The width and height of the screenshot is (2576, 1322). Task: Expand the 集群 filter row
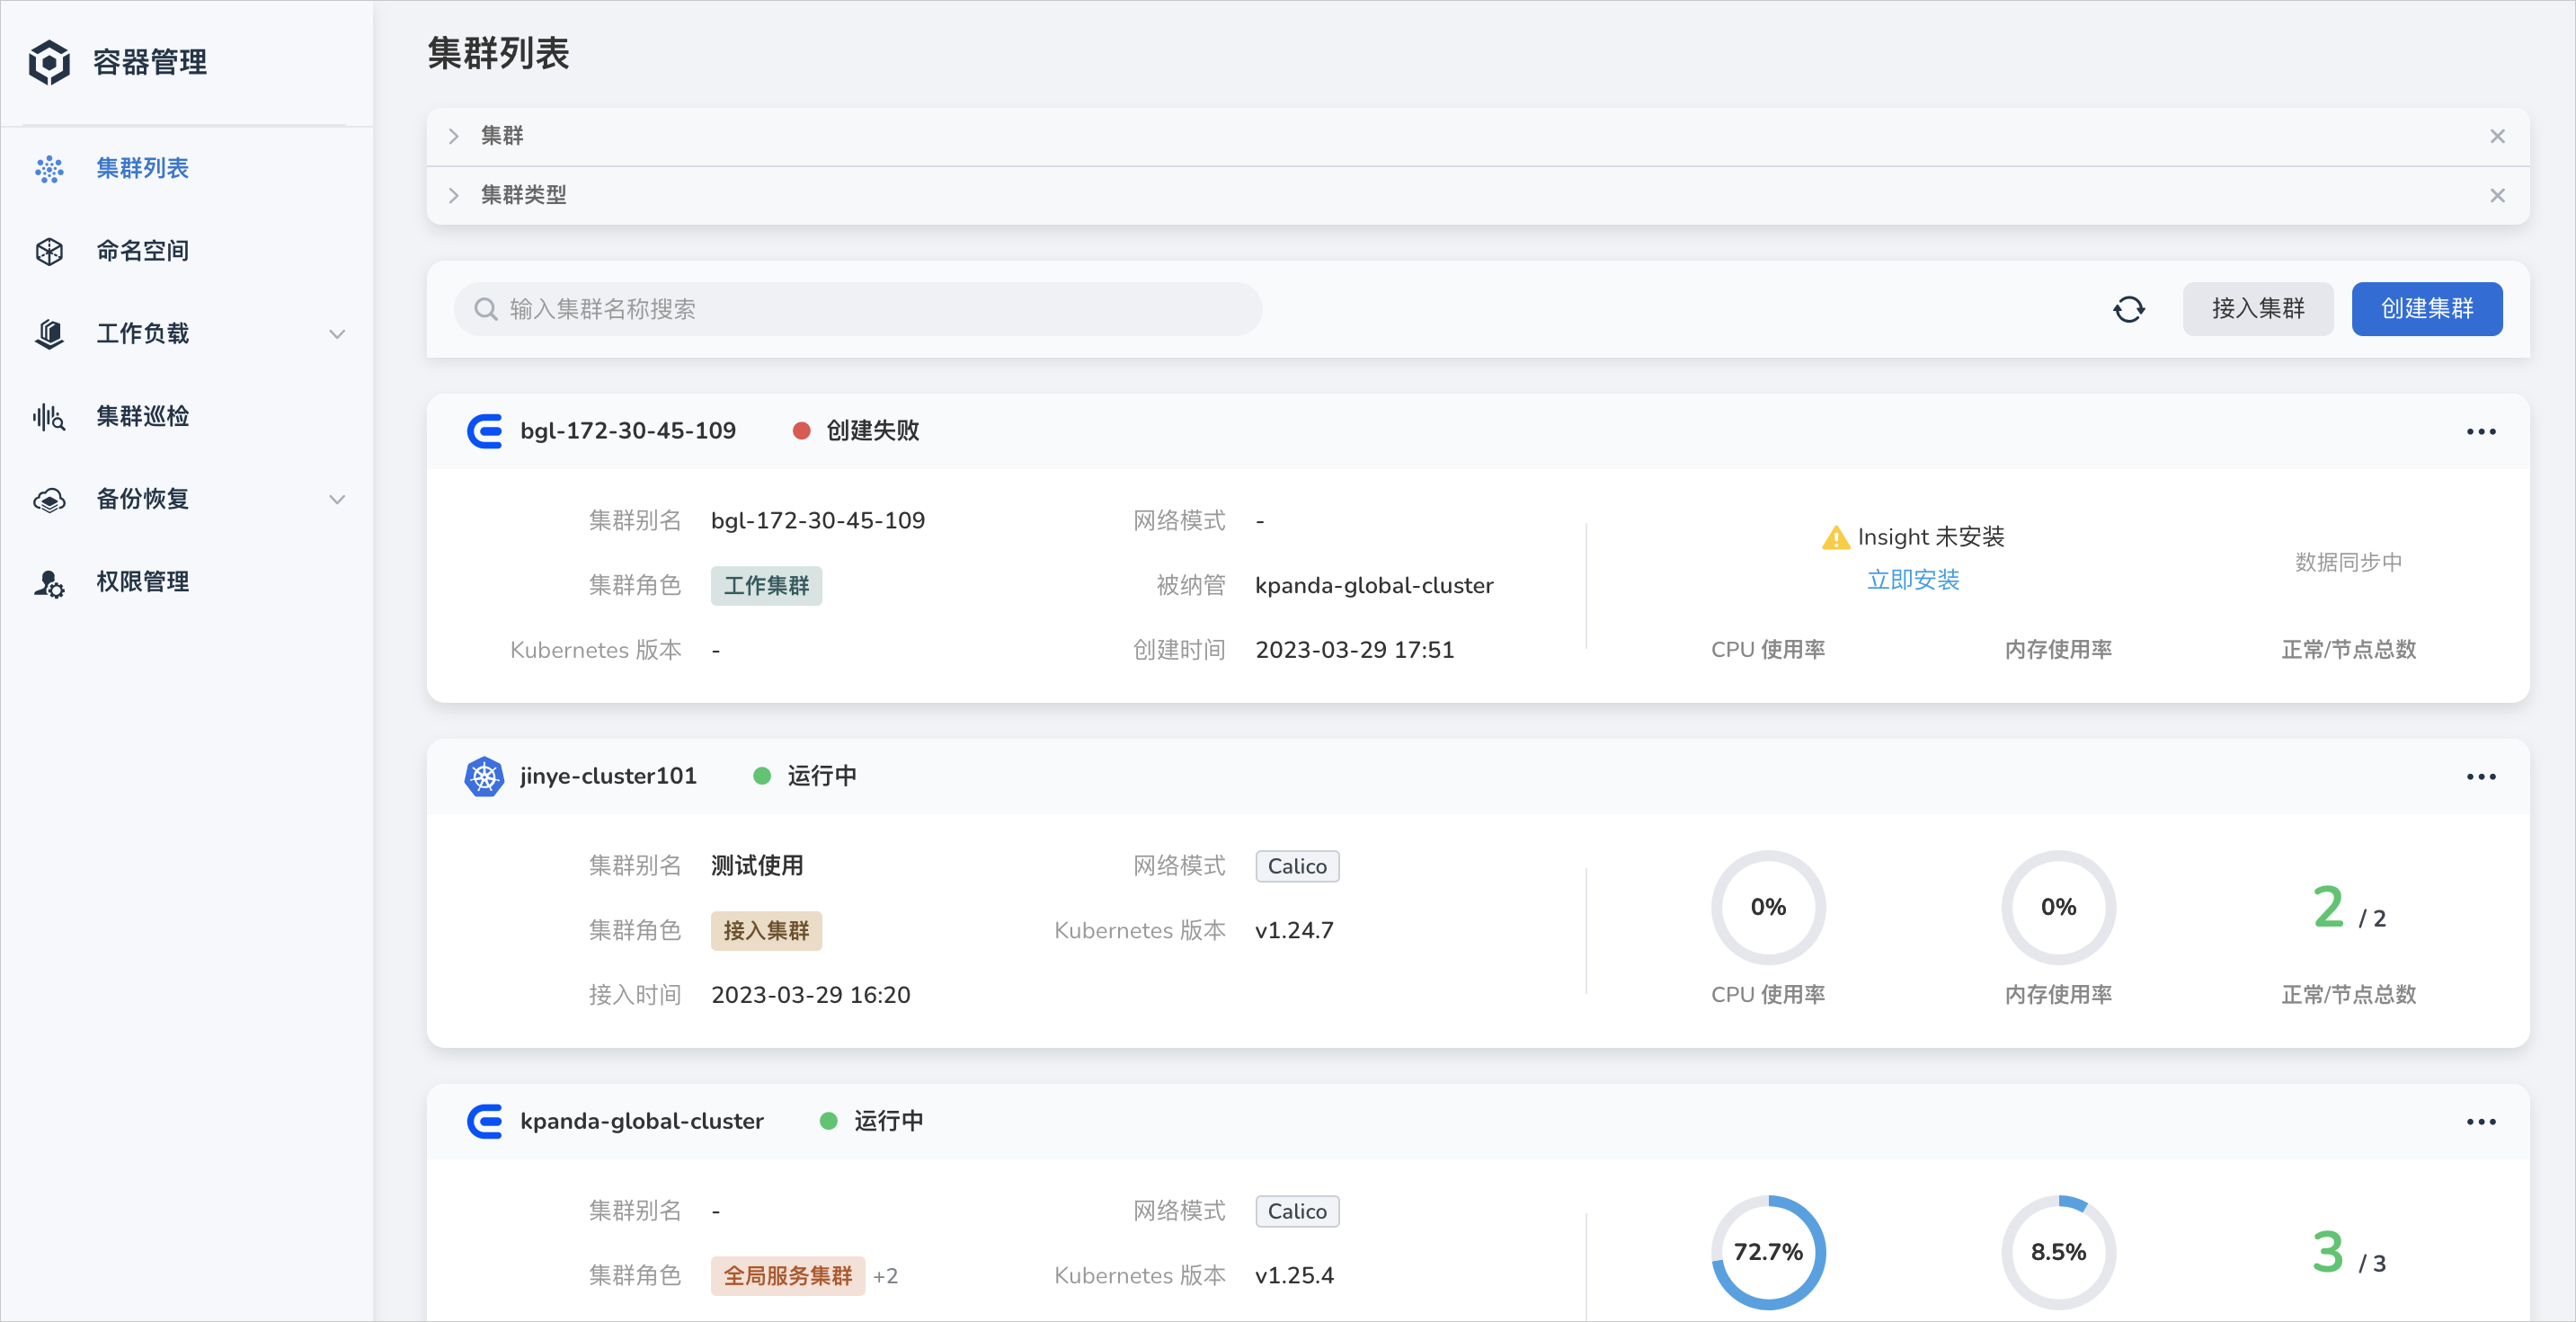pyautogui.click(x=453, y=136)
